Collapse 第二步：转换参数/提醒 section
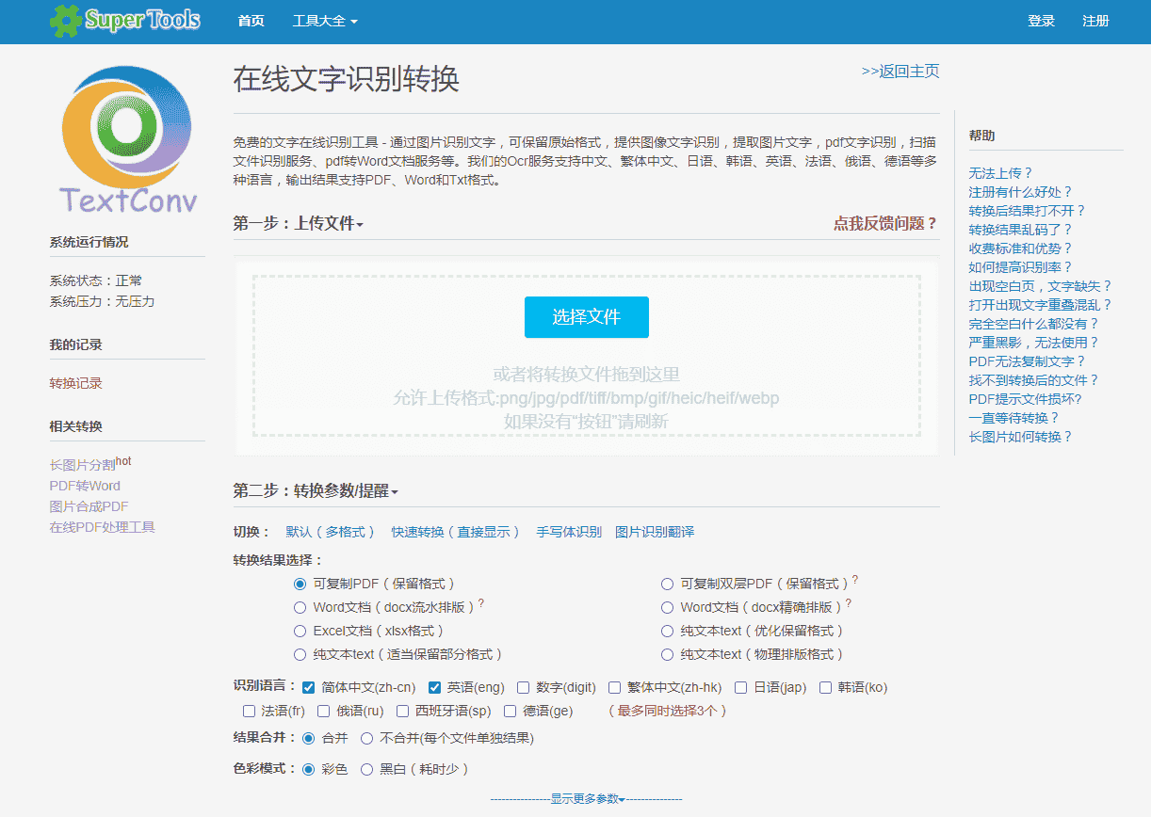 click(x=316, y=490)
